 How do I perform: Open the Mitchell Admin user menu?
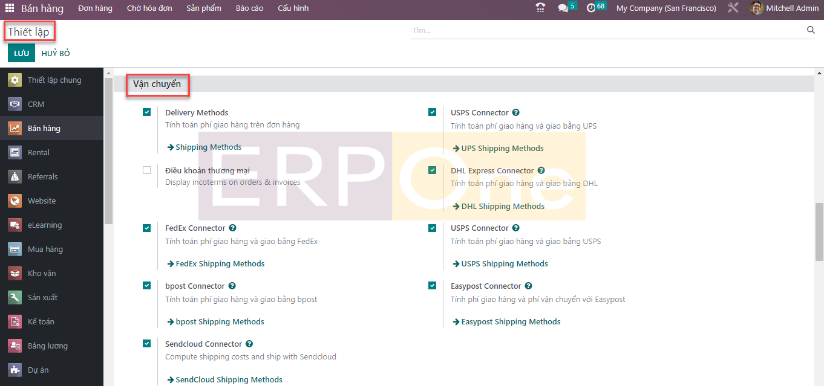point(785,8)
